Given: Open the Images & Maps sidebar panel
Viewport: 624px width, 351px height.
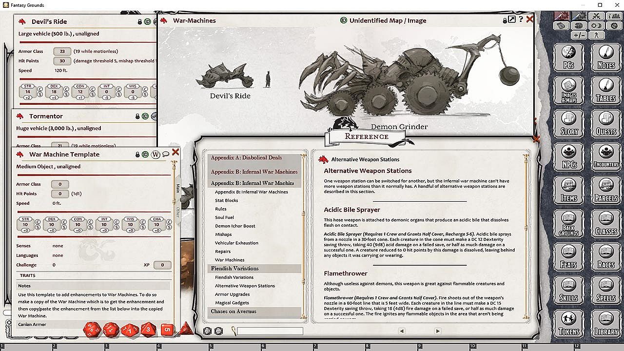Looking at the screenshot, I should (x=568, y=91).
